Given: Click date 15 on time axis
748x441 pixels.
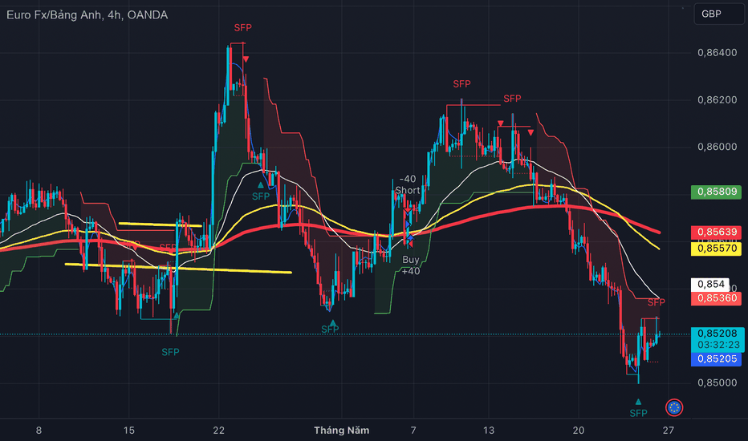Looking at the screenshot, I should (x=128, y=431).
